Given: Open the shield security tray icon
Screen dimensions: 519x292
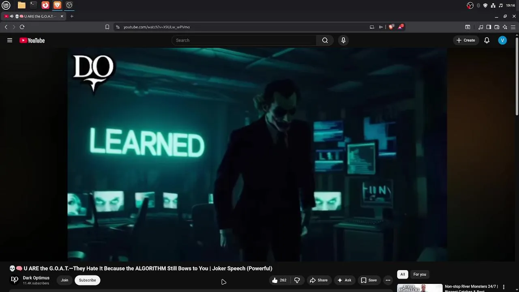Looking at the screenshot, I should [x=485, y=5].
